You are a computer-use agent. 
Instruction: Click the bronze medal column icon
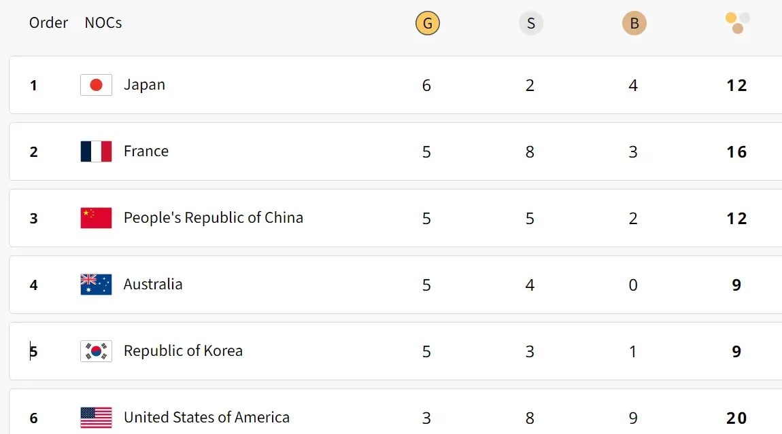(634, 24)
